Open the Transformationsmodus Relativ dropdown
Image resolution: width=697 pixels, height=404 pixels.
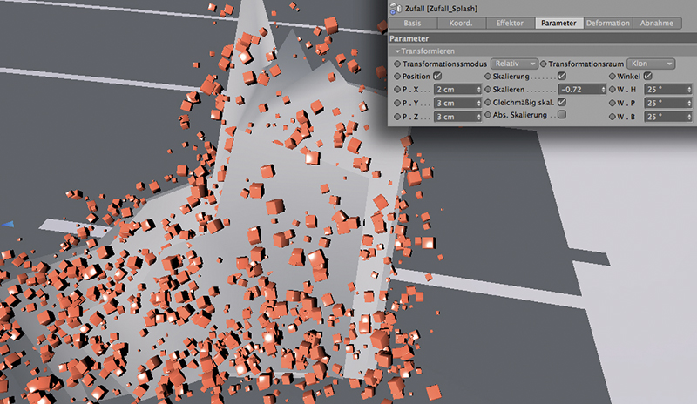pyautogui.click(x=511, y=64)
